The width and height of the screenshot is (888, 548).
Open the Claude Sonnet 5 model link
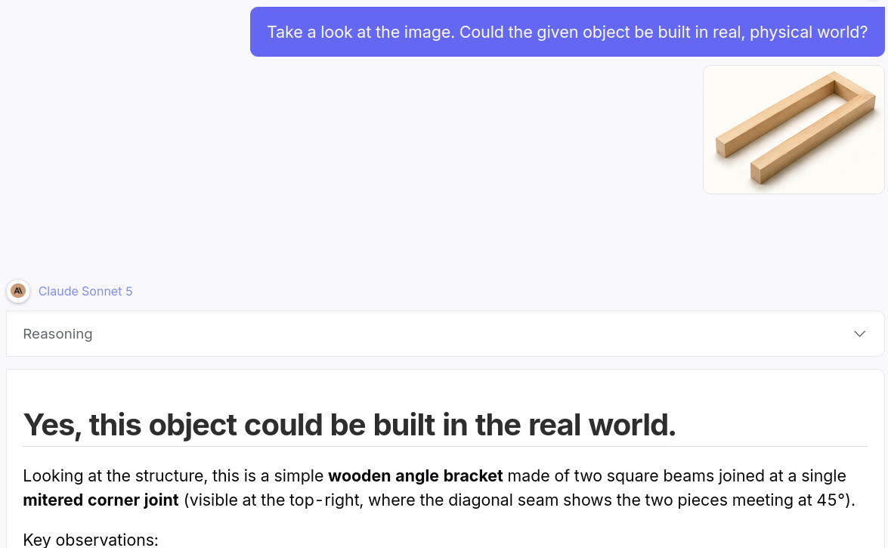click(85, 291)
